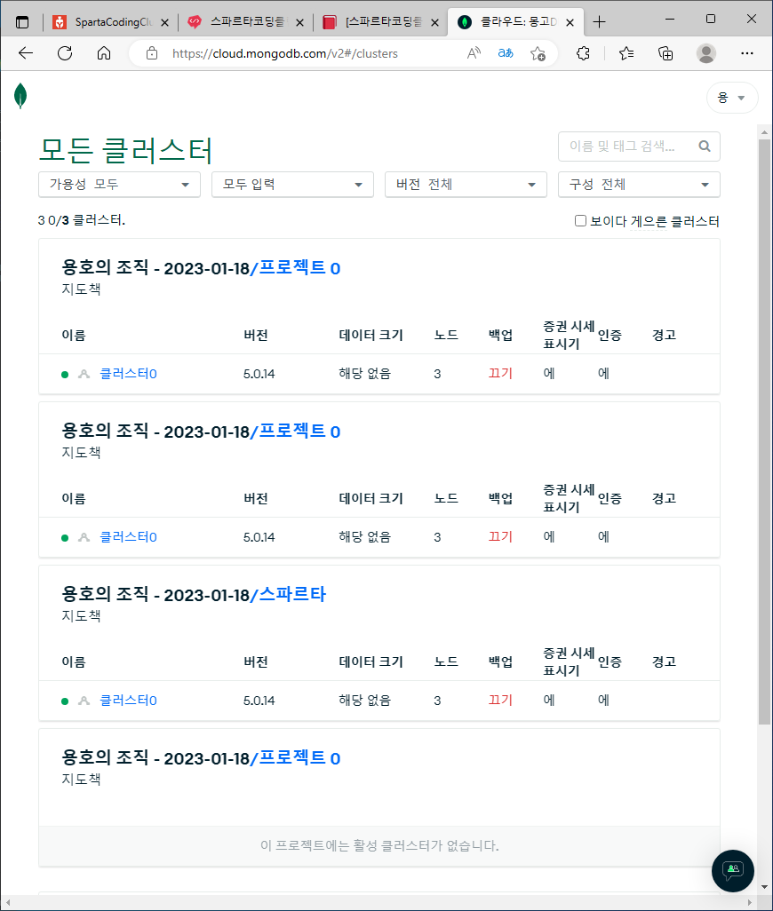Image resolution: width=773 pixels, height=911 pixels.
Task: Click the 데이터 크기 column header in first card
Action: (x=371, y=336)
